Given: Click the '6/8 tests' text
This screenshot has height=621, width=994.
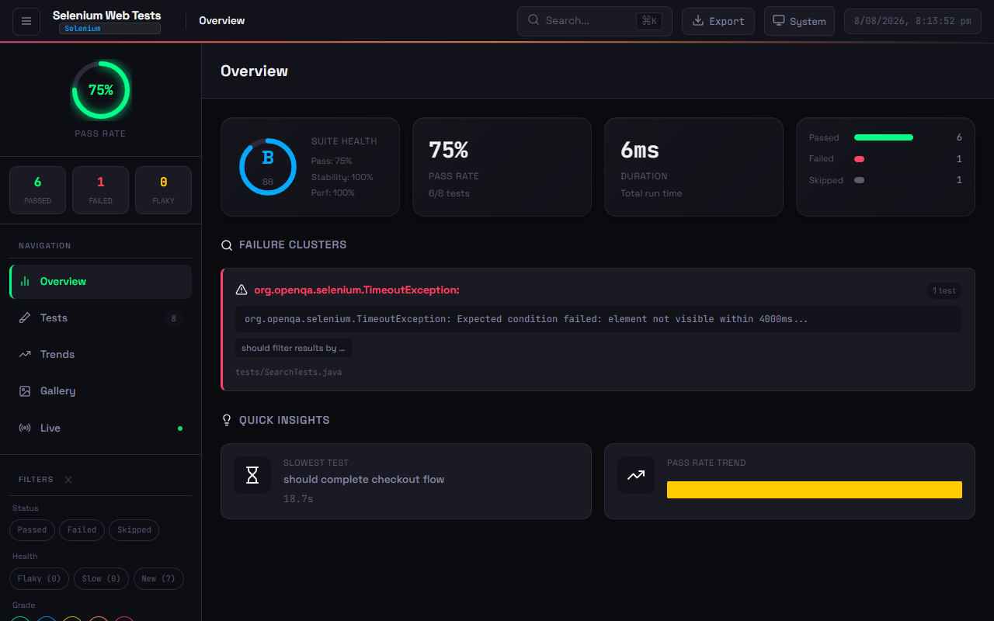Looking at the screenshot, I should coord(449,193).
